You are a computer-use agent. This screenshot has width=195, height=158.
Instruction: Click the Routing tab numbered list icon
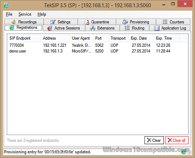point(127,28)
